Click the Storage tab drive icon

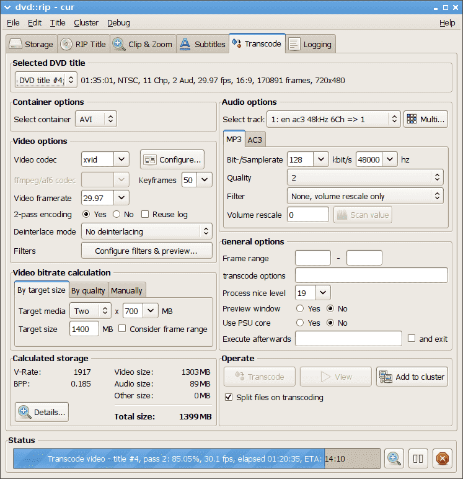coord(15,44)
